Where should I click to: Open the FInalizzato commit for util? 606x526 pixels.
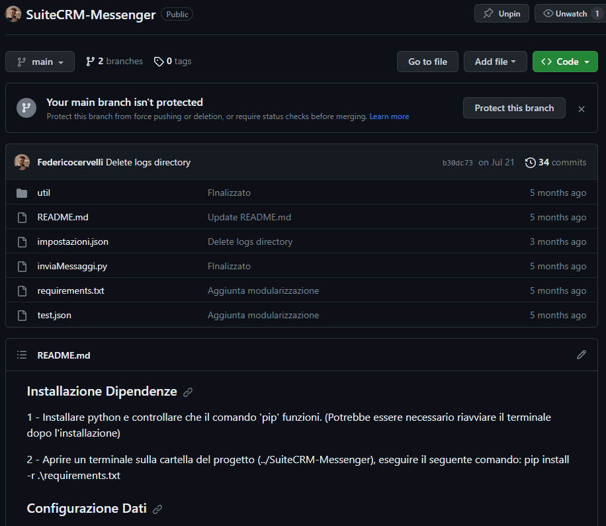tap(229, 193)
